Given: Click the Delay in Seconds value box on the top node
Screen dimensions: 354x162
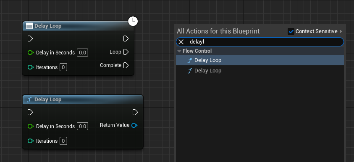Looking at the screenshot, I should 83,53.
